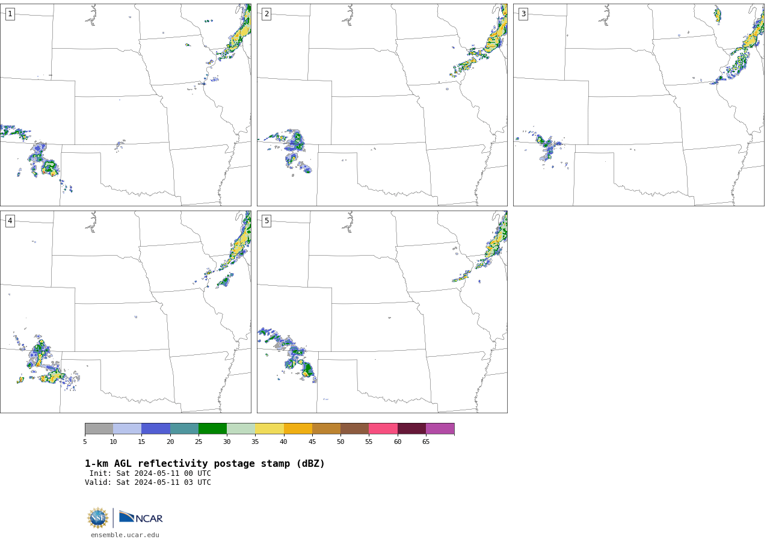Click the number label 5 on fifth panel
Image resolution: width=770 pixels, height=542 pixels.
pos(266,221)
